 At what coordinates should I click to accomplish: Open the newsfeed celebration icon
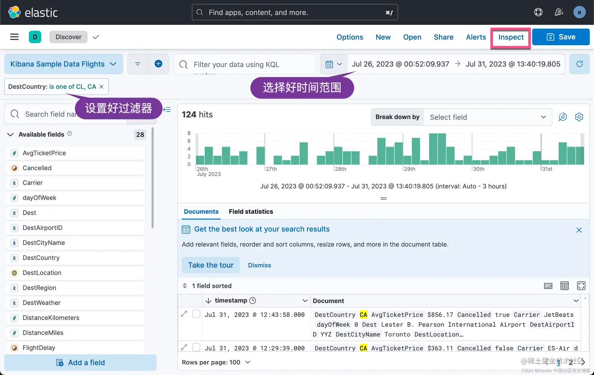(x=559, y=12)
